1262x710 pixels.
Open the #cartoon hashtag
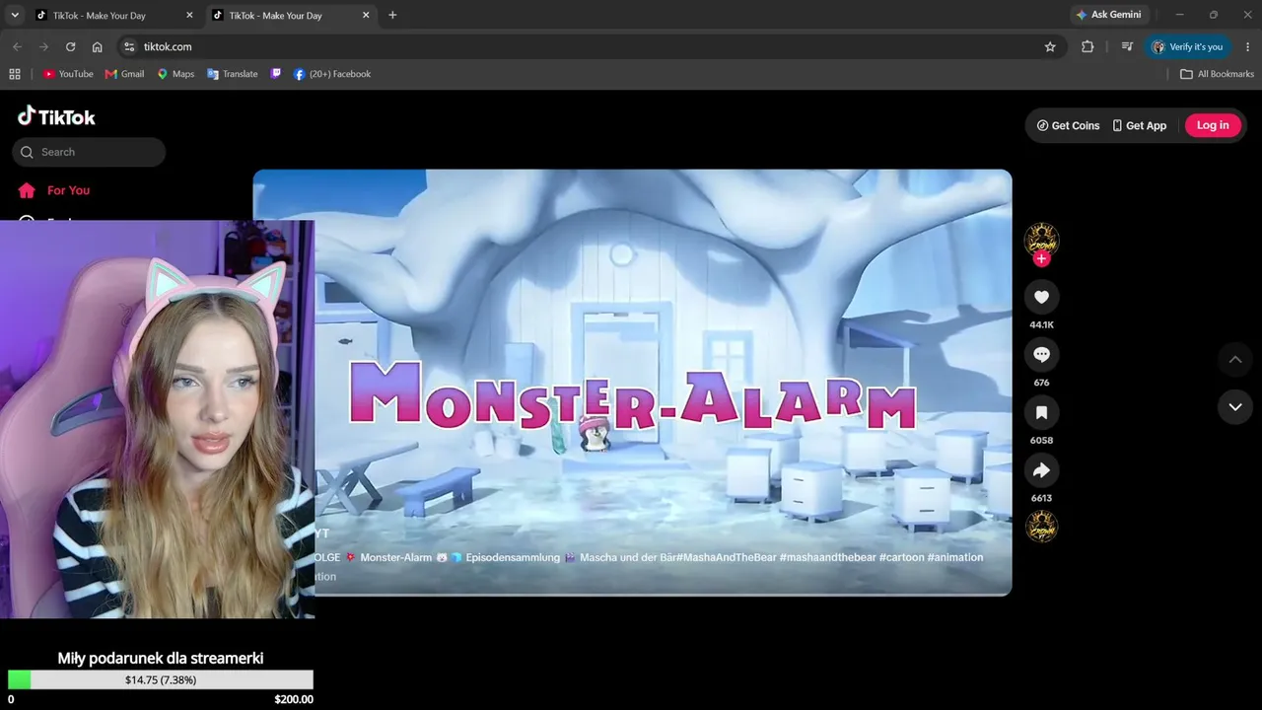901,557
